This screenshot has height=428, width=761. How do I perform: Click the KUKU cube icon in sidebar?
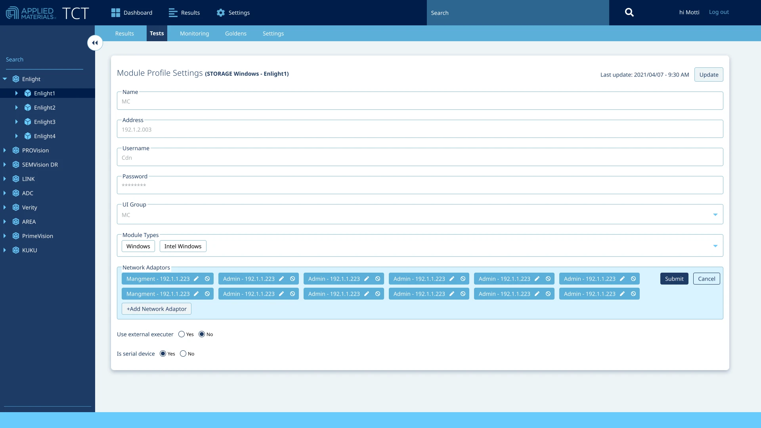[16, 250]
